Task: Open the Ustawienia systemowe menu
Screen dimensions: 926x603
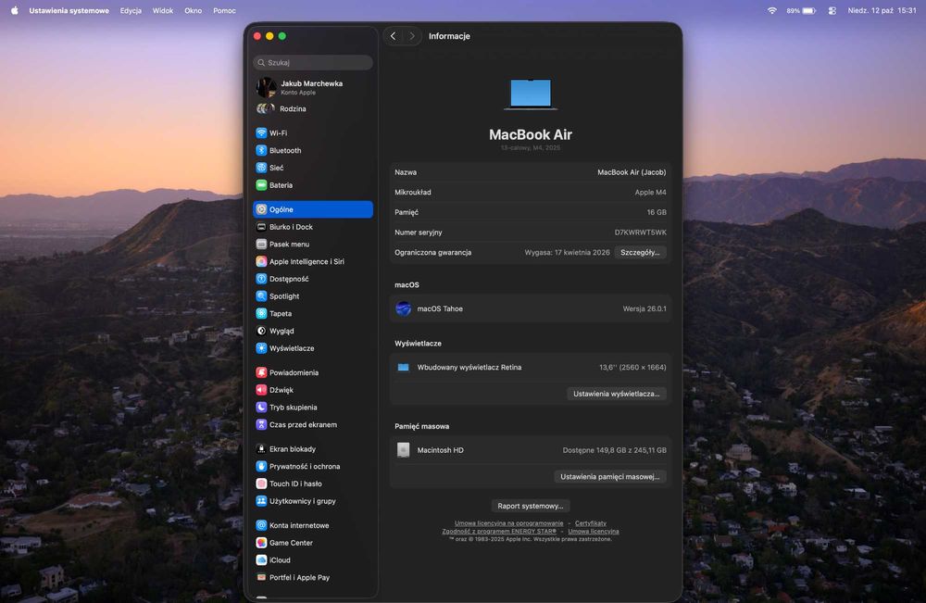Action: tap(69, 10)
